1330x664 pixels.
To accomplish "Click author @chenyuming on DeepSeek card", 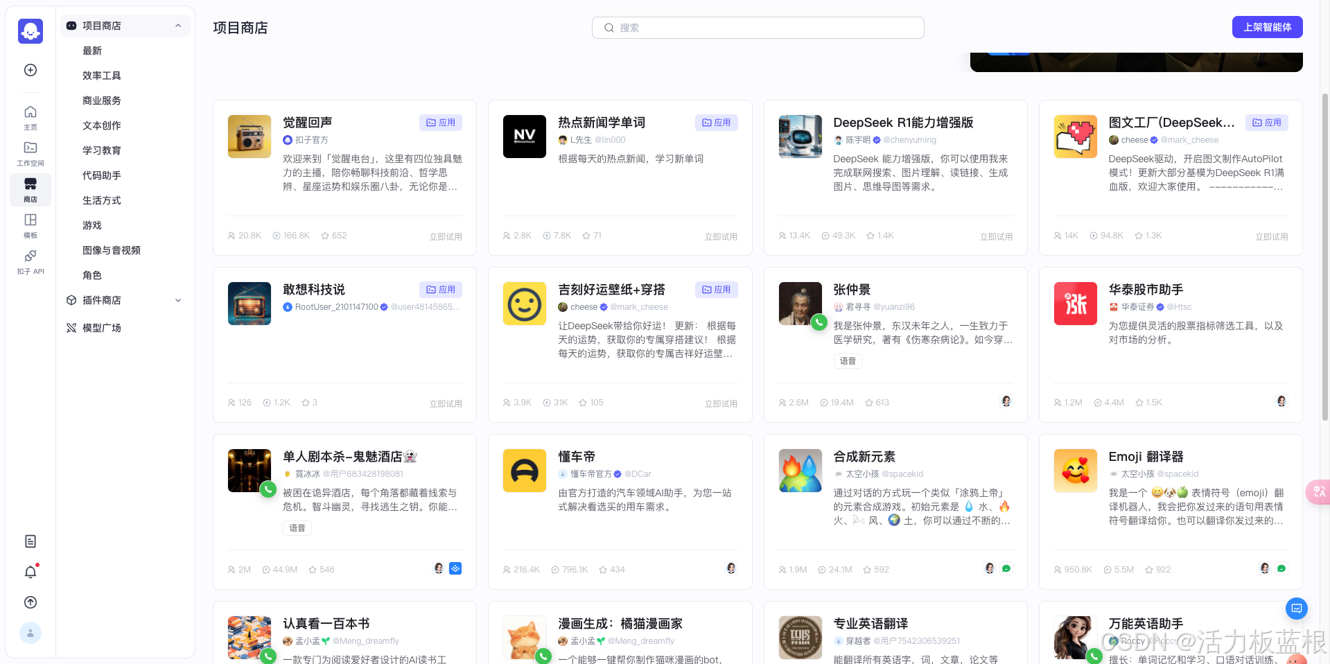I will coord(909,140).
